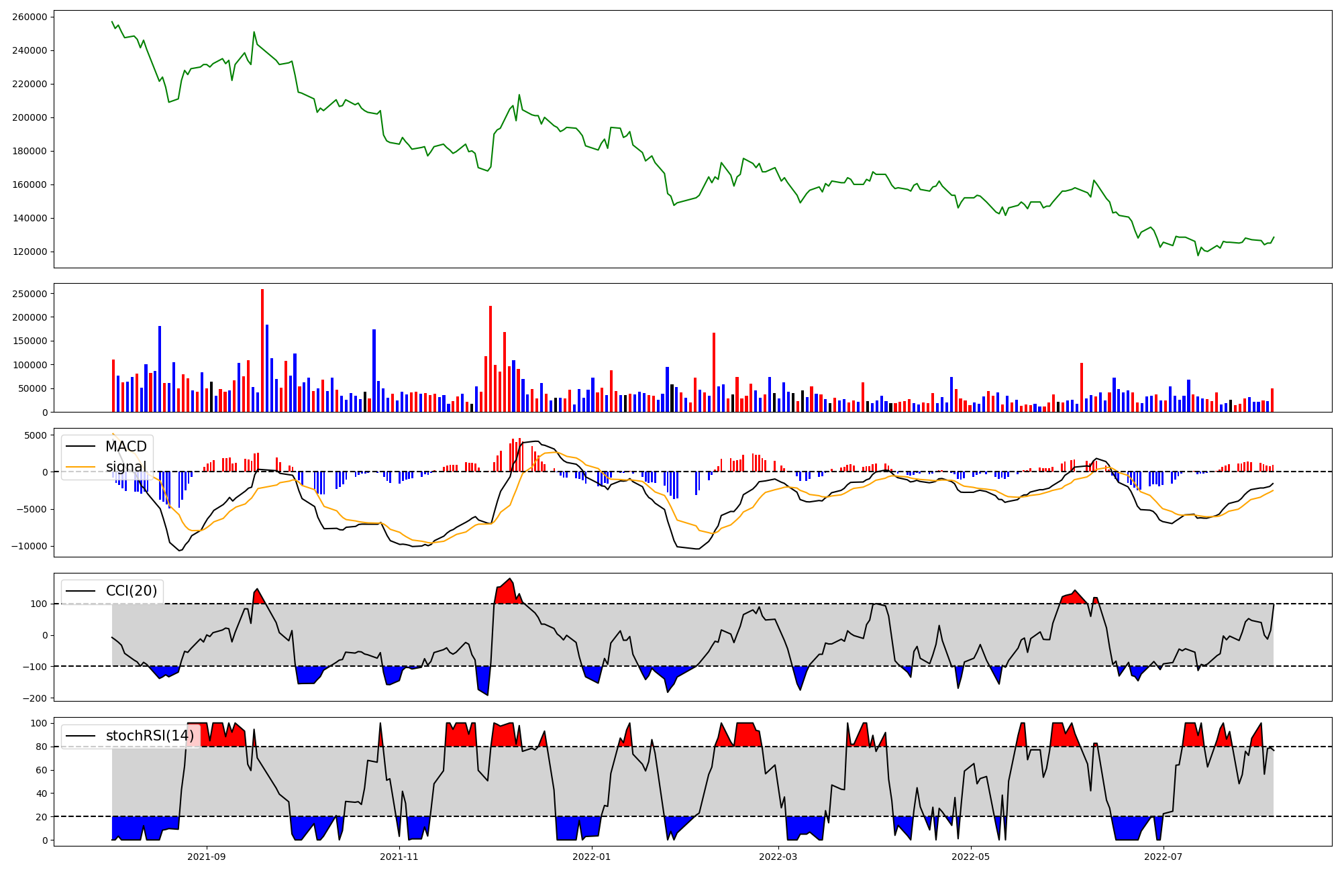The image size is (1342, 872).
Task: Click the stochRSI(14) legend entry
Action: (150, 736)
